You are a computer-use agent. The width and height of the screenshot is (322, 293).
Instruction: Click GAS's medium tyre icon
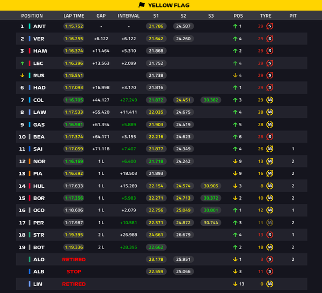[269, 124]
